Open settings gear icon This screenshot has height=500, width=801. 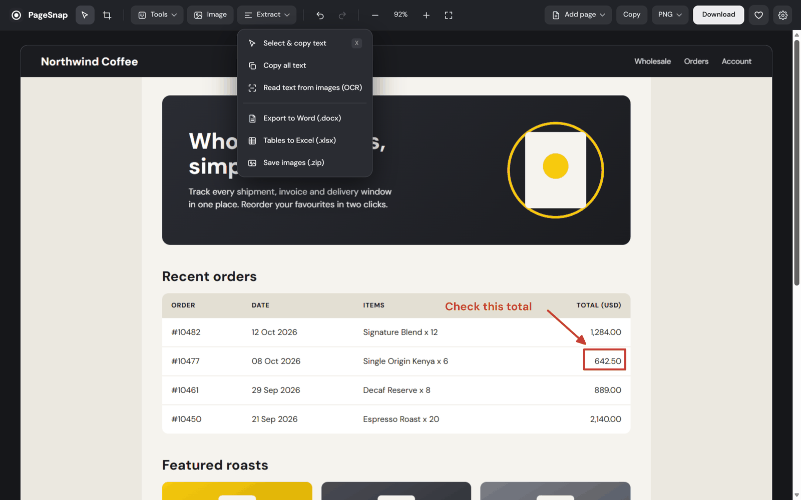pyautogui.click(x=783, y=15)
